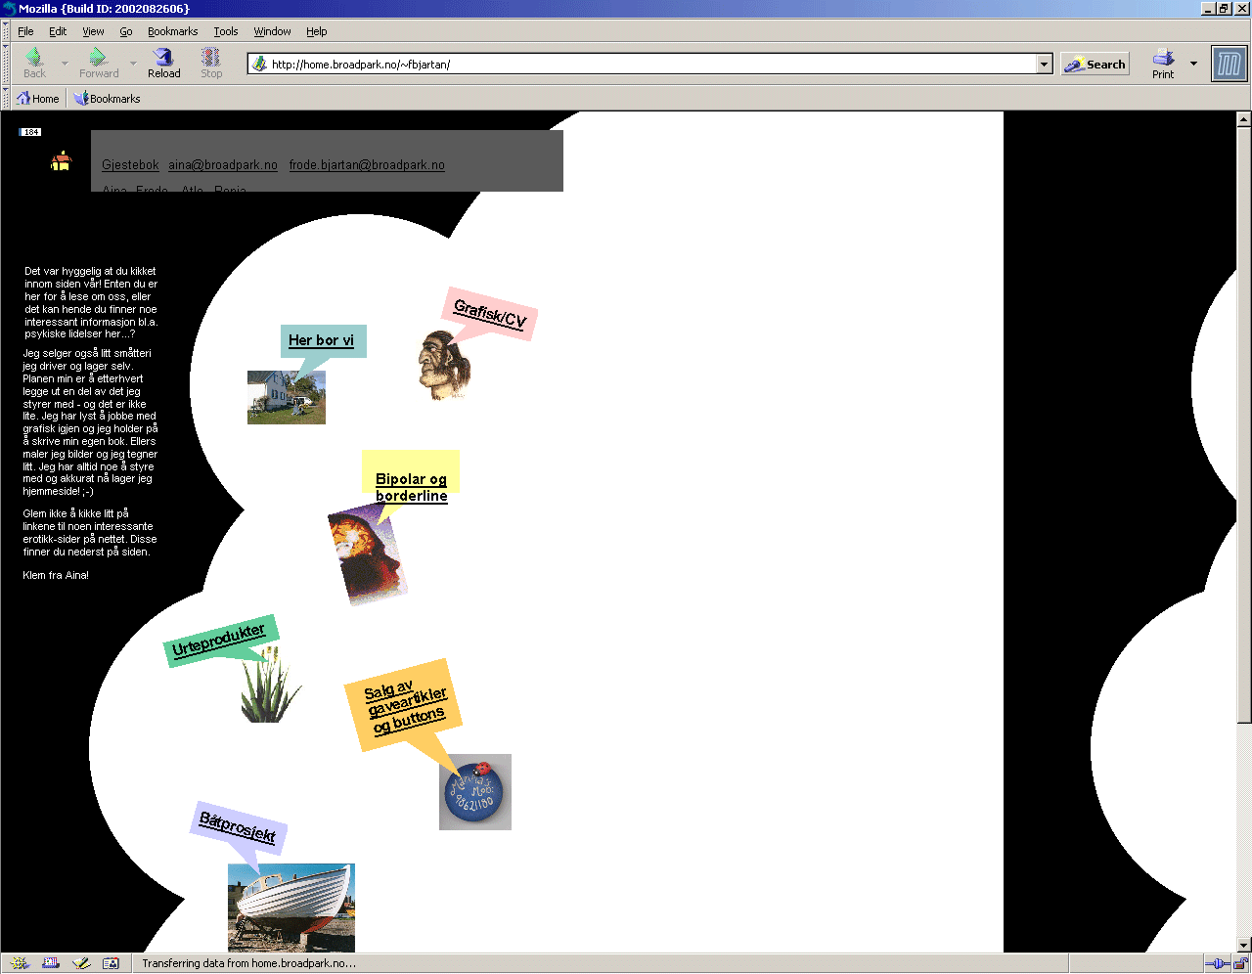Click the security padlock icon
Viewport: 1252px width, 974px height.
[x=1239, y=963]
